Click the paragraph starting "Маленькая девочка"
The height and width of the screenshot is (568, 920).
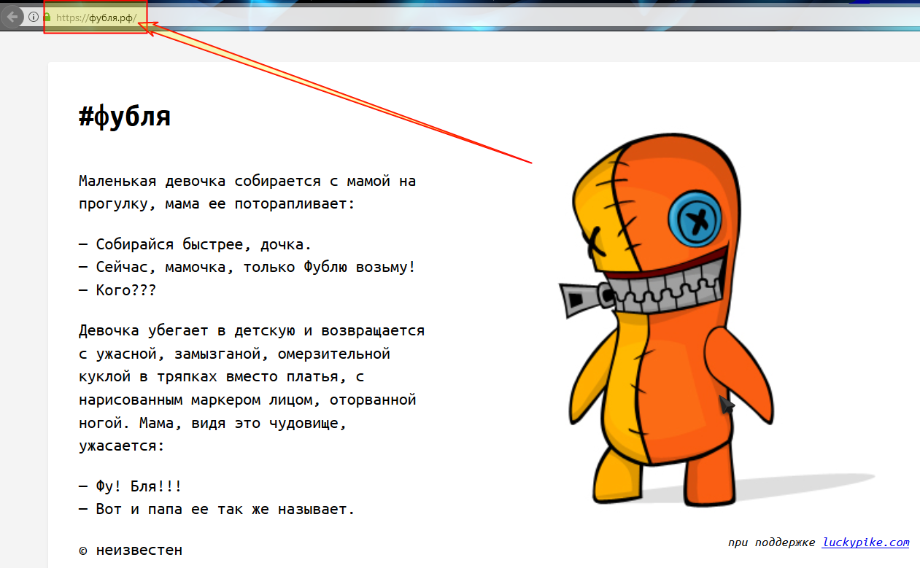(x=247, y=192)
